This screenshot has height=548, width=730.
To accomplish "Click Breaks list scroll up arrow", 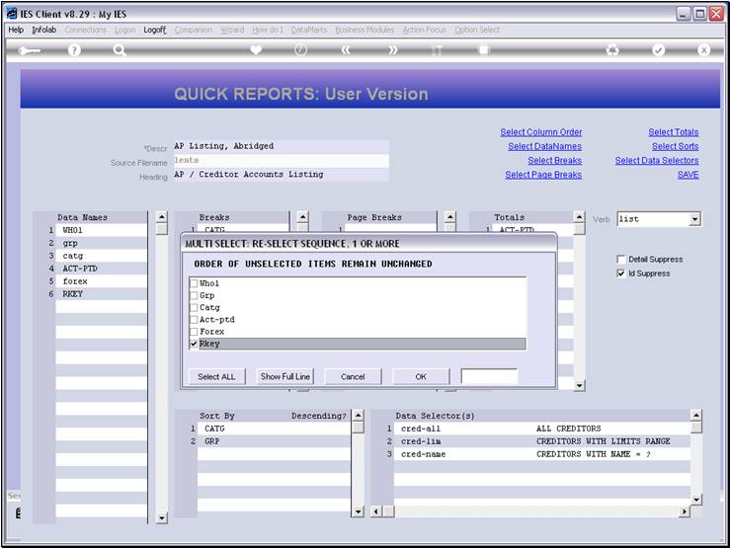I will pyautogui.click(x=302, y=217).
